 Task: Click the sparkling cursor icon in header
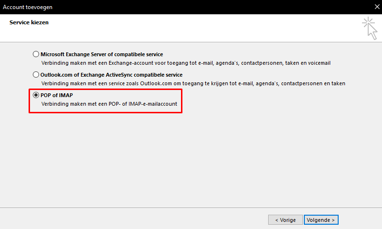369,27
